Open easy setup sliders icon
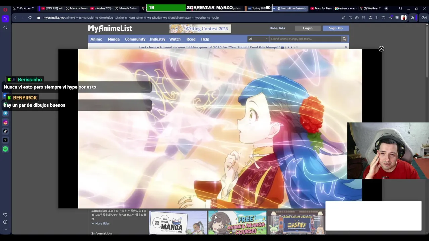This screenshot has width=429, height=241. (397, 18)
